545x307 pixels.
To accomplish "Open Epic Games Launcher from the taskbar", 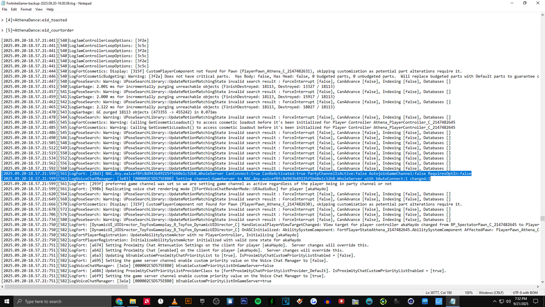I will point(202,301).
